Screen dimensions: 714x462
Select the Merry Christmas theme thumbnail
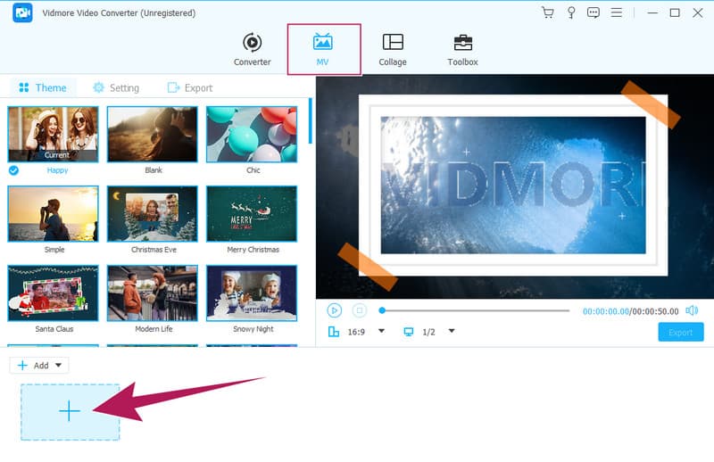(252, 213)
